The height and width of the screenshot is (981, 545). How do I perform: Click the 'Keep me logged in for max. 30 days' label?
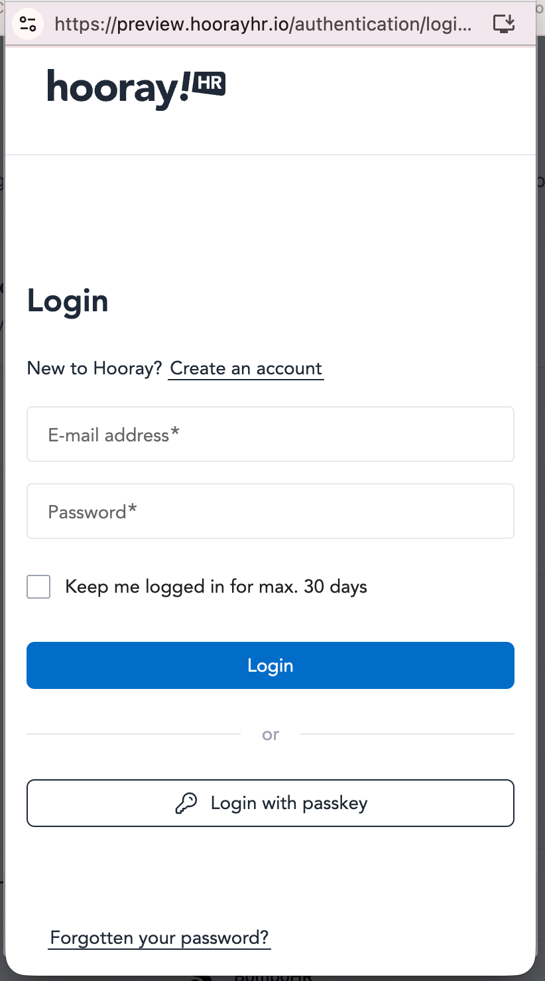point(216,587)
